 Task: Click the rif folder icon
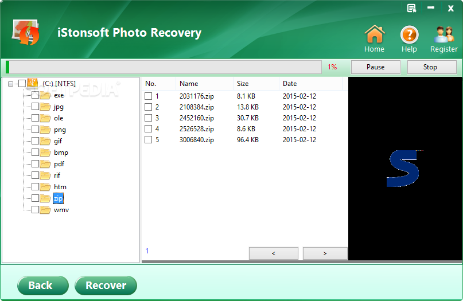coord(45,175)
